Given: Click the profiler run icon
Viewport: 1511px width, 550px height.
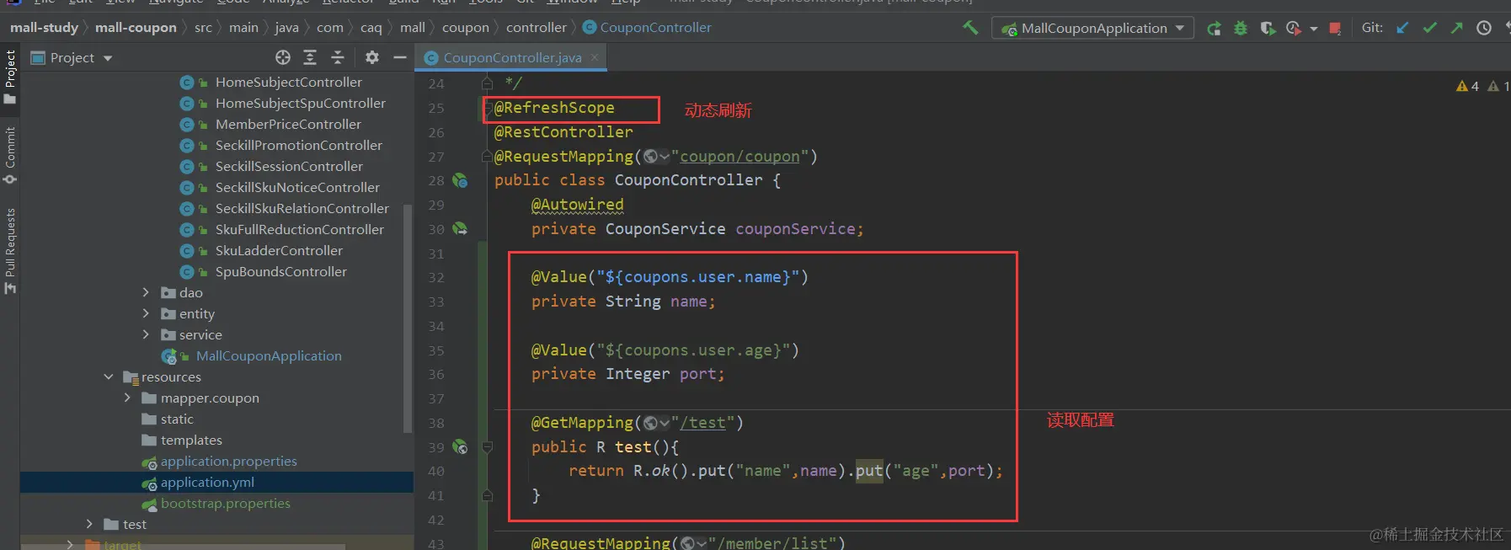Looking at the screenshot, I should click(1295, 28).
